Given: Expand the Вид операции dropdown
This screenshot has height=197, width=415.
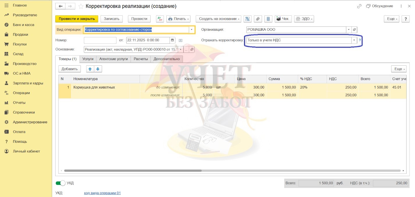Looking at the screenshot, I should point(191,30).
